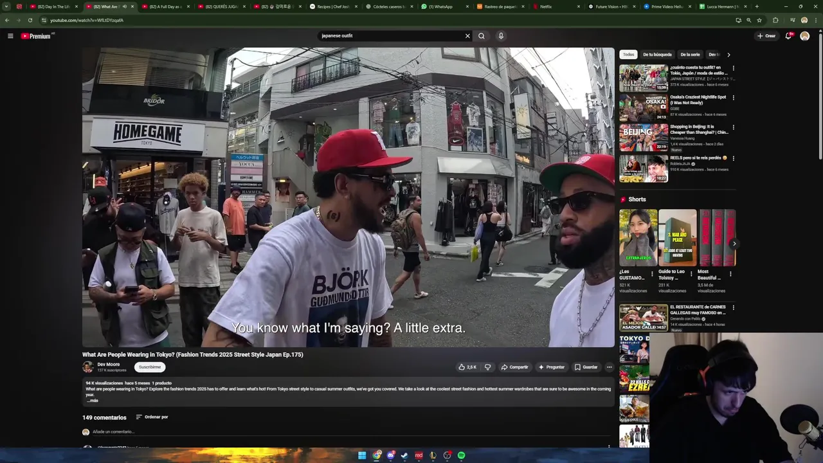The image size is (823, 463).
Task: Switch to the 'A Full Day' browser tab
Action: 165,6
